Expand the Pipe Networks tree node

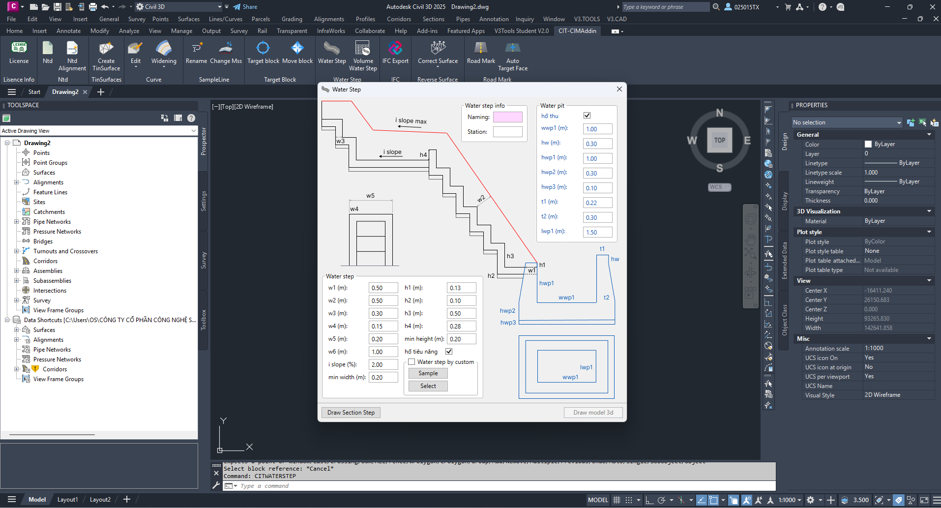16,222
